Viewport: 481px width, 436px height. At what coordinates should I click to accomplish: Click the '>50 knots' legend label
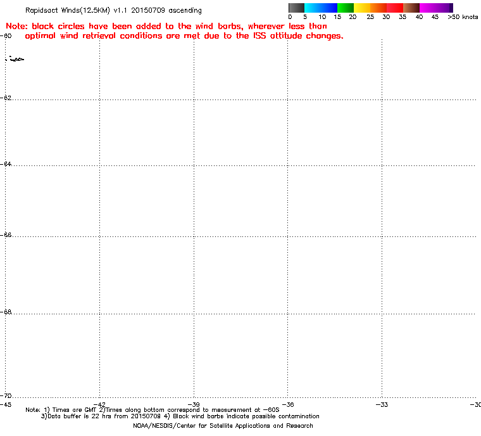463,17
